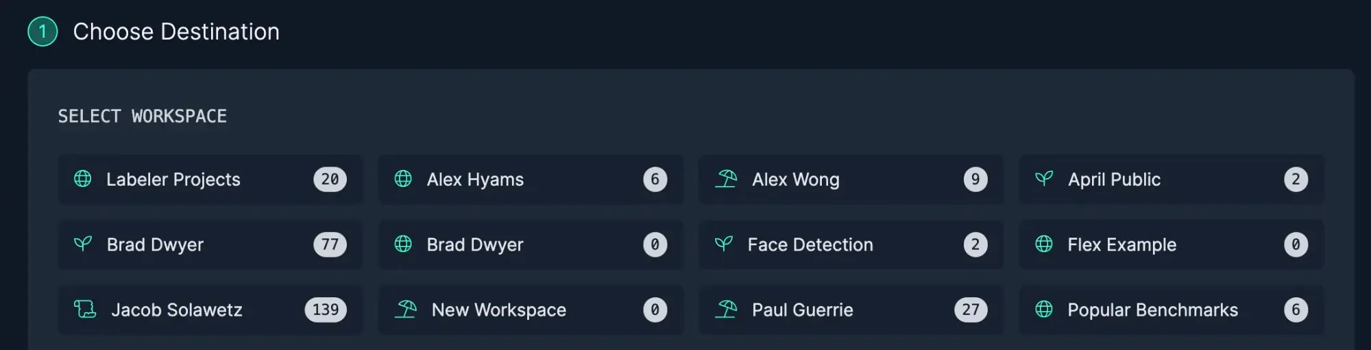Click the 139 count badge on Jacob Solawetz
This screenshot has width=1371, height=350.
coord(326,310)
